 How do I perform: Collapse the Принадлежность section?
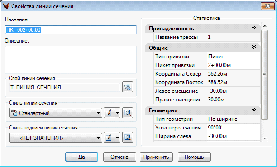[254, 28]
